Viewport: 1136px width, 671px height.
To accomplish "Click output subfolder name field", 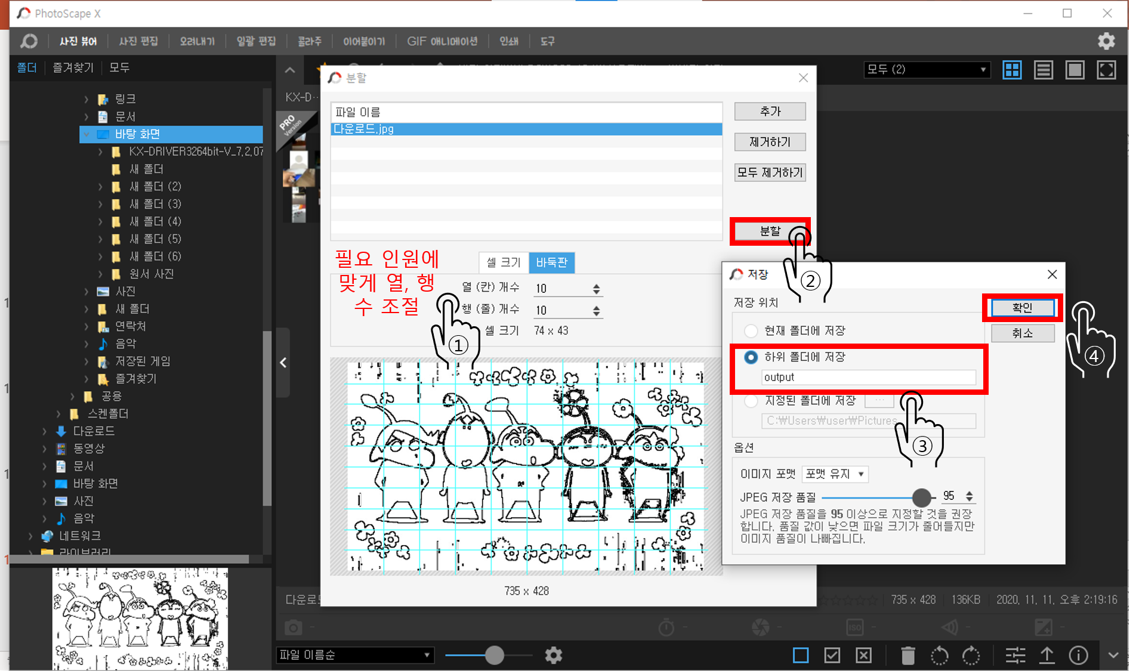I will (868, 377).
